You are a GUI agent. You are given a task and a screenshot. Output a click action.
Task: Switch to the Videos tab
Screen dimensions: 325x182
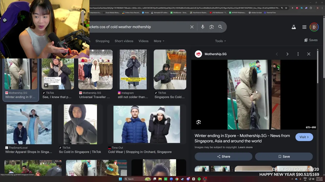click(x=143, y=41)
